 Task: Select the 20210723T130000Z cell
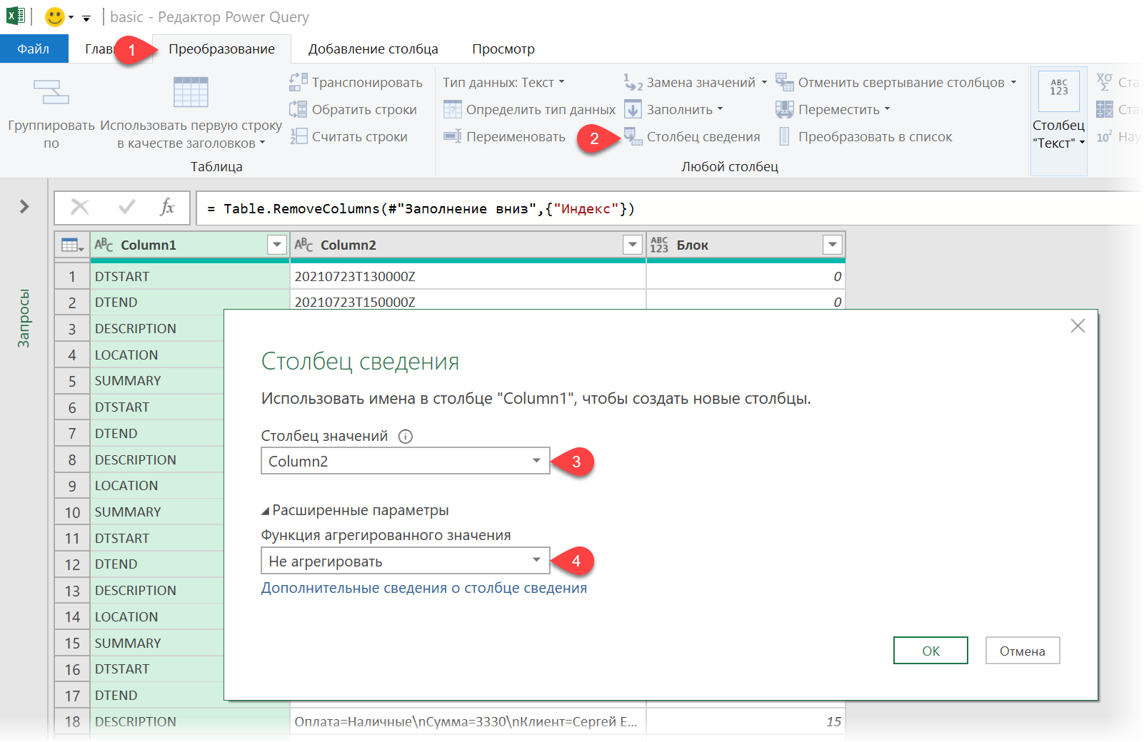tap(468, 276)
